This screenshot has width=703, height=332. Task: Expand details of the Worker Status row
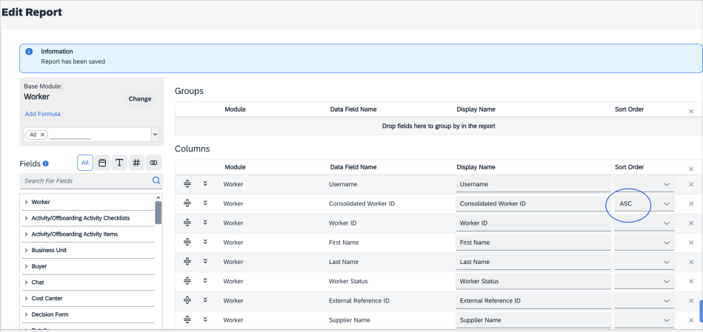click(x=205, y=280)
